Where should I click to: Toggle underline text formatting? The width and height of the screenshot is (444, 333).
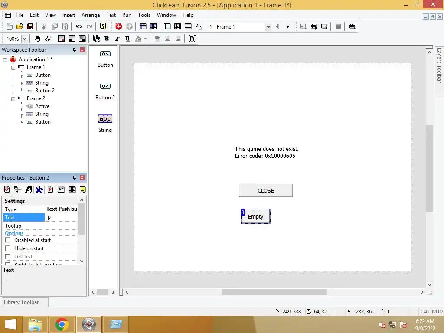[x=127, y=39]
